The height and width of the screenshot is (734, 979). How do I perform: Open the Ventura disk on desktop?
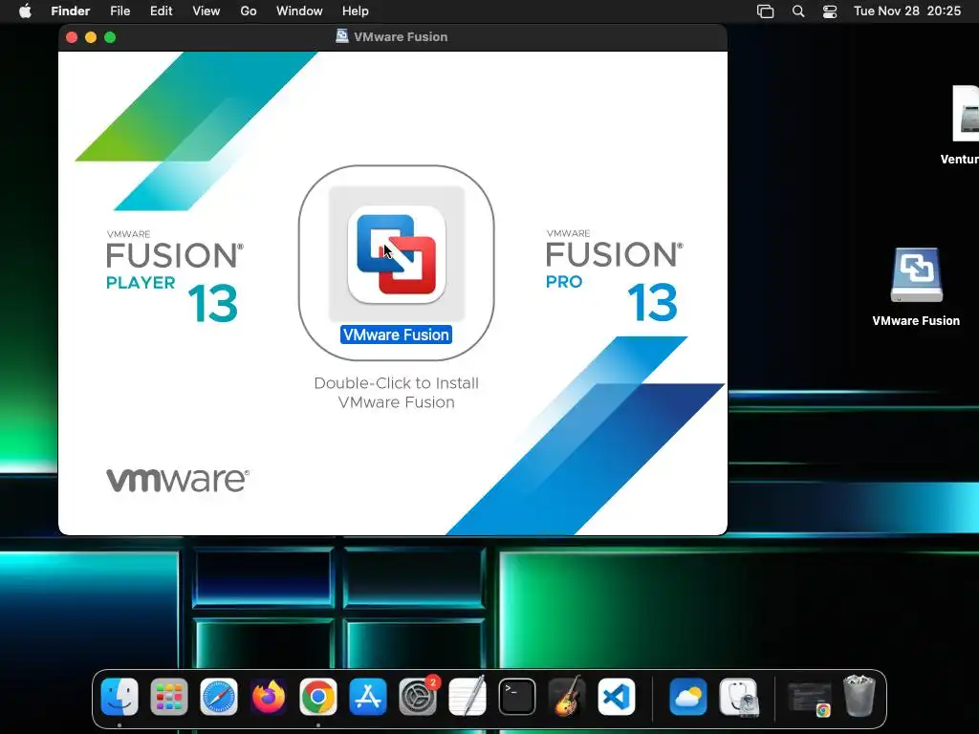[x=966, y=114]
